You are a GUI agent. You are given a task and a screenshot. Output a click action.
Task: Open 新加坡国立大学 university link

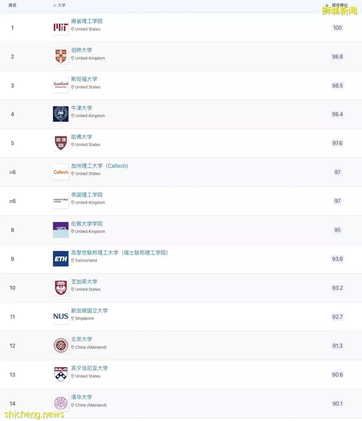(89, 310)
